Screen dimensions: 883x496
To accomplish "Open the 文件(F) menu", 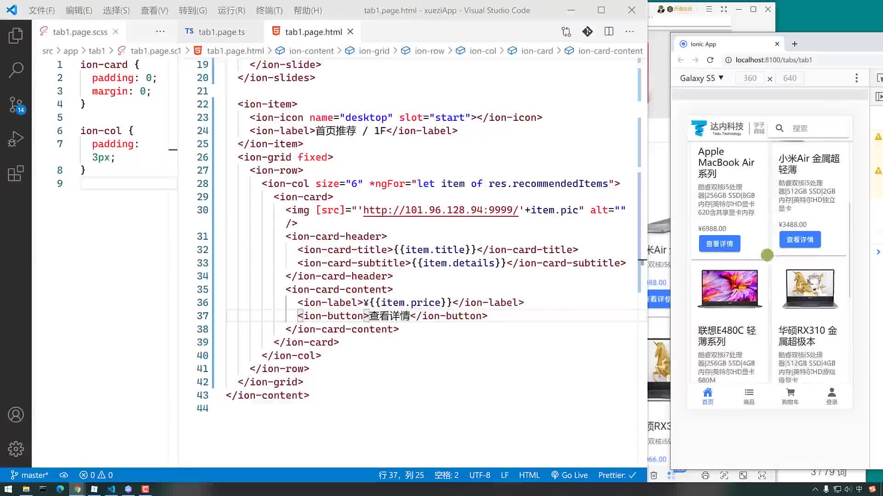I will click(41, 10).
